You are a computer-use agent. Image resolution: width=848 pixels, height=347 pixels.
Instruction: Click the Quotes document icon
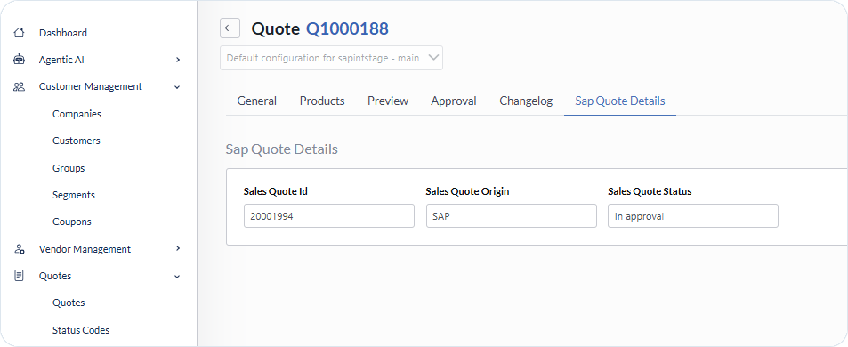coord(19,276)
